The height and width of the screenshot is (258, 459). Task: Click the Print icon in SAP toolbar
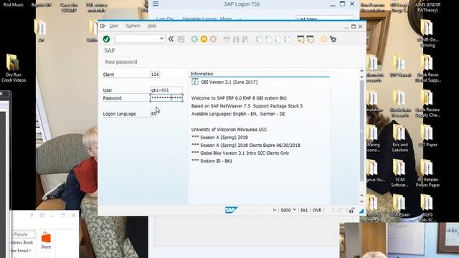227,39
